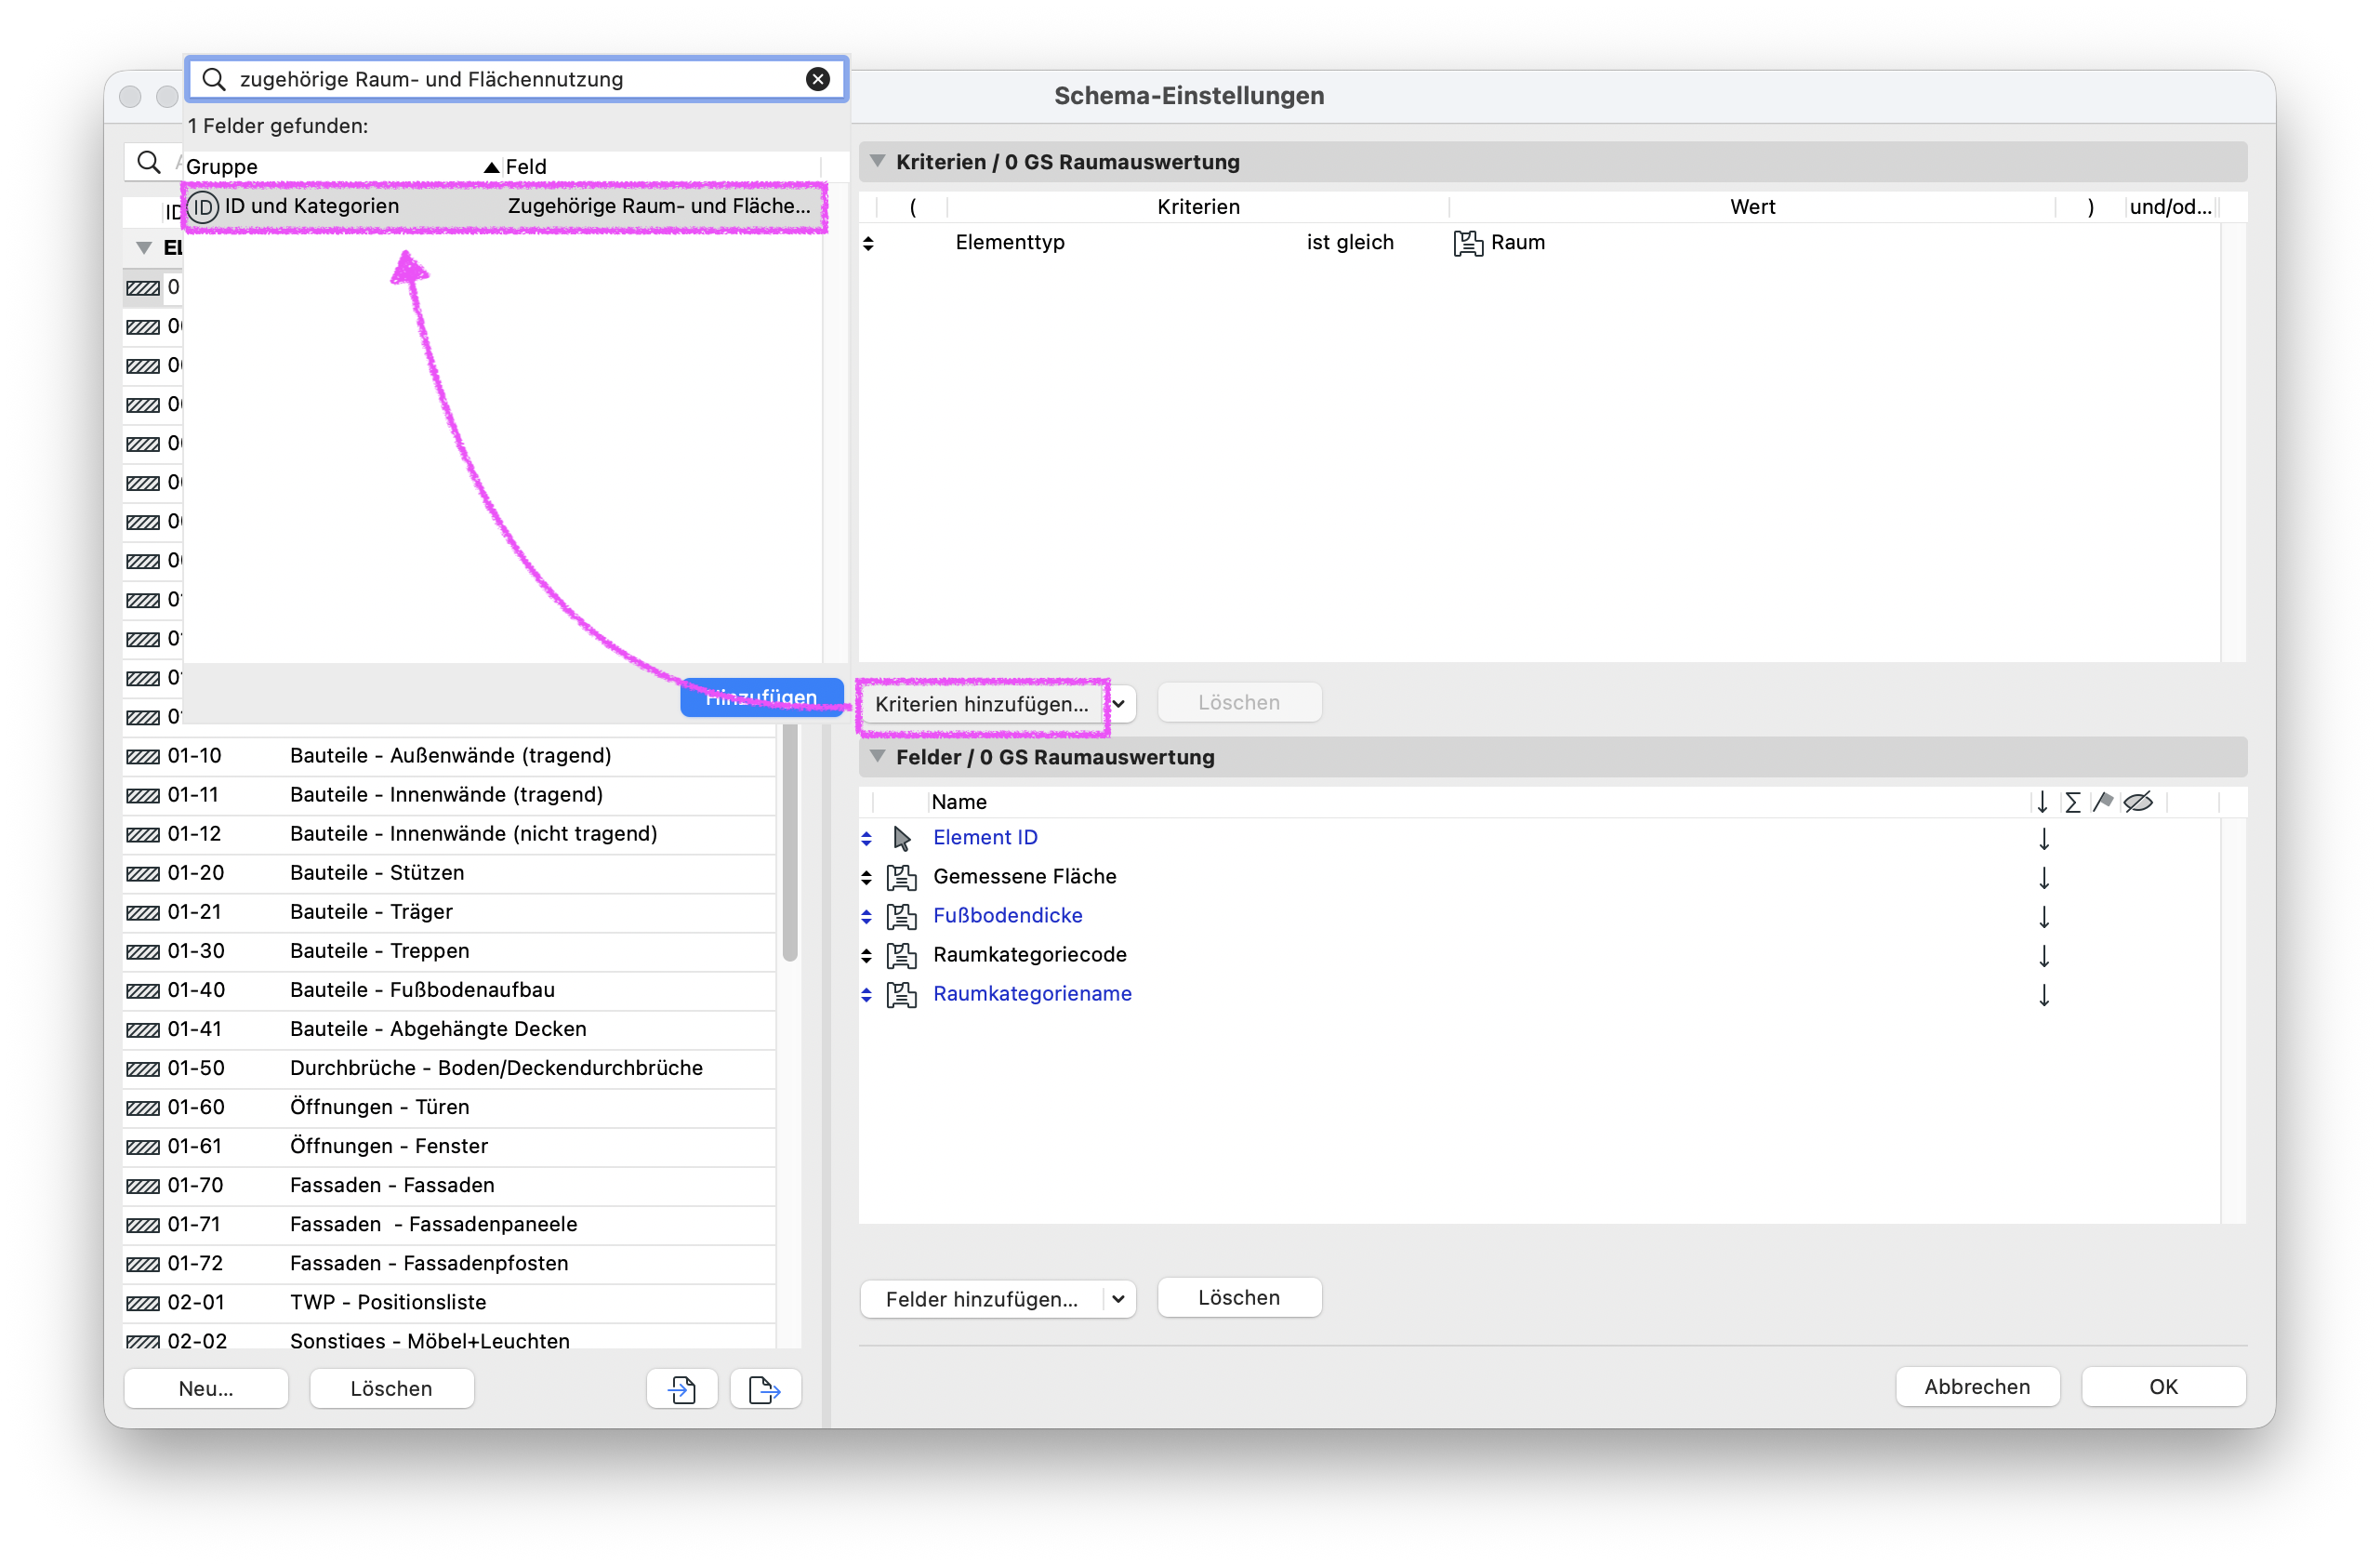Image resolution: width=2380 pixels, height=1566 pixels.
Task: Click the import schema icon button
Action: click(682, 1388)
